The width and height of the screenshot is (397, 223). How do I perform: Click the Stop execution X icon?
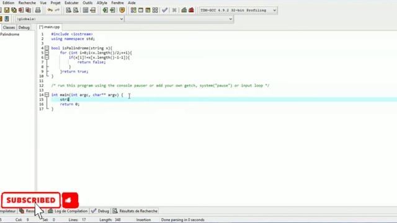pyautogui.click(x=174, y=10)
